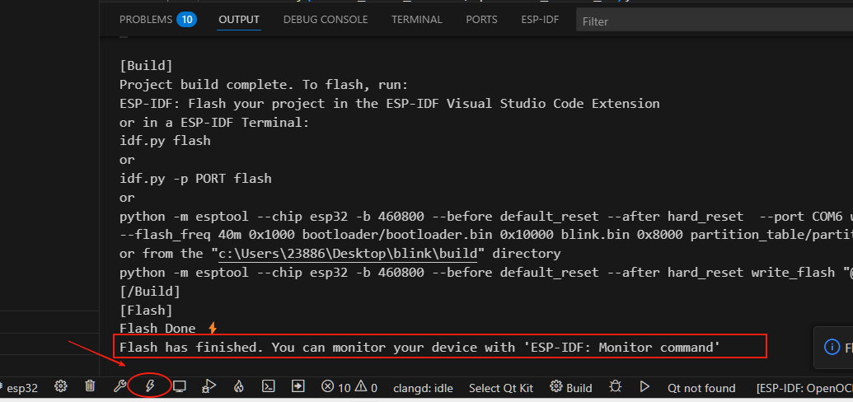This screenshot has width=853, height=402.
Task: Open the DEBUG CONSOLE tab
Action: pyautogui.click(x=326, y=20)
